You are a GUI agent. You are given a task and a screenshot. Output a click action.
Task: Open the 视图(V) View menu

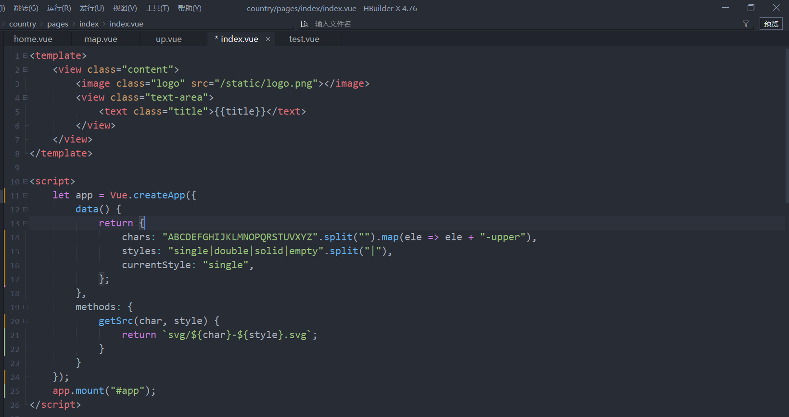(125, 8)
